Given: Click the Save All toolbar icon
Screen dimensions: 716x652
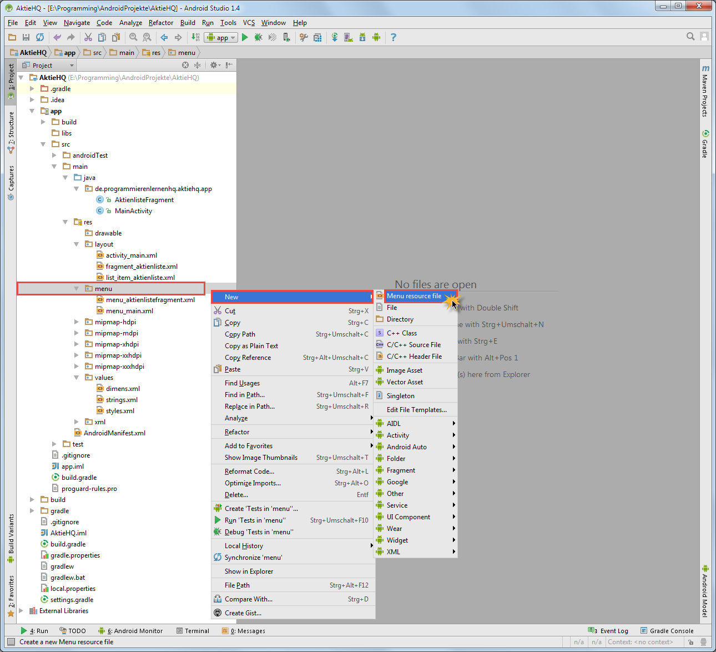Looking at the screenshot, I should click(26, 37).
